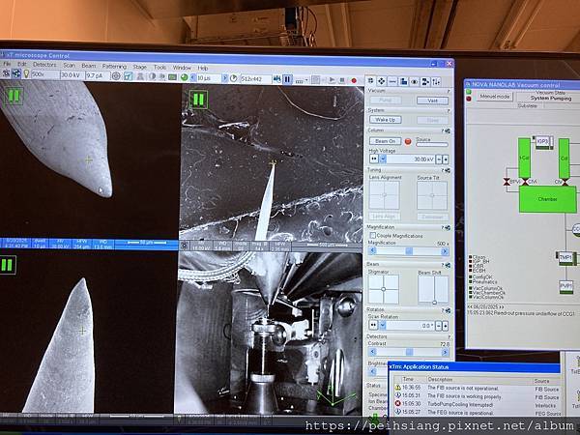Click the green videoscope toolbar icon
The height and width of the screenshot is (435, 580).
pyautogui.click(x=172, y=77)
